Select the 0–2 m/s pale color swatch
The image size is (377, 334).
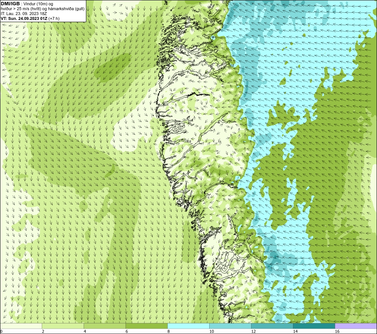click(21, 326)
